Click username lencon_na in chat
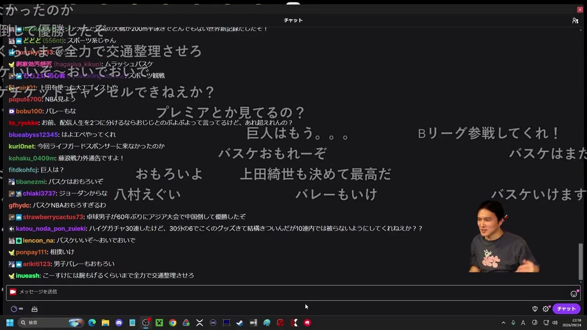Screen dimensions: 587x330 [x=39, y=240]
